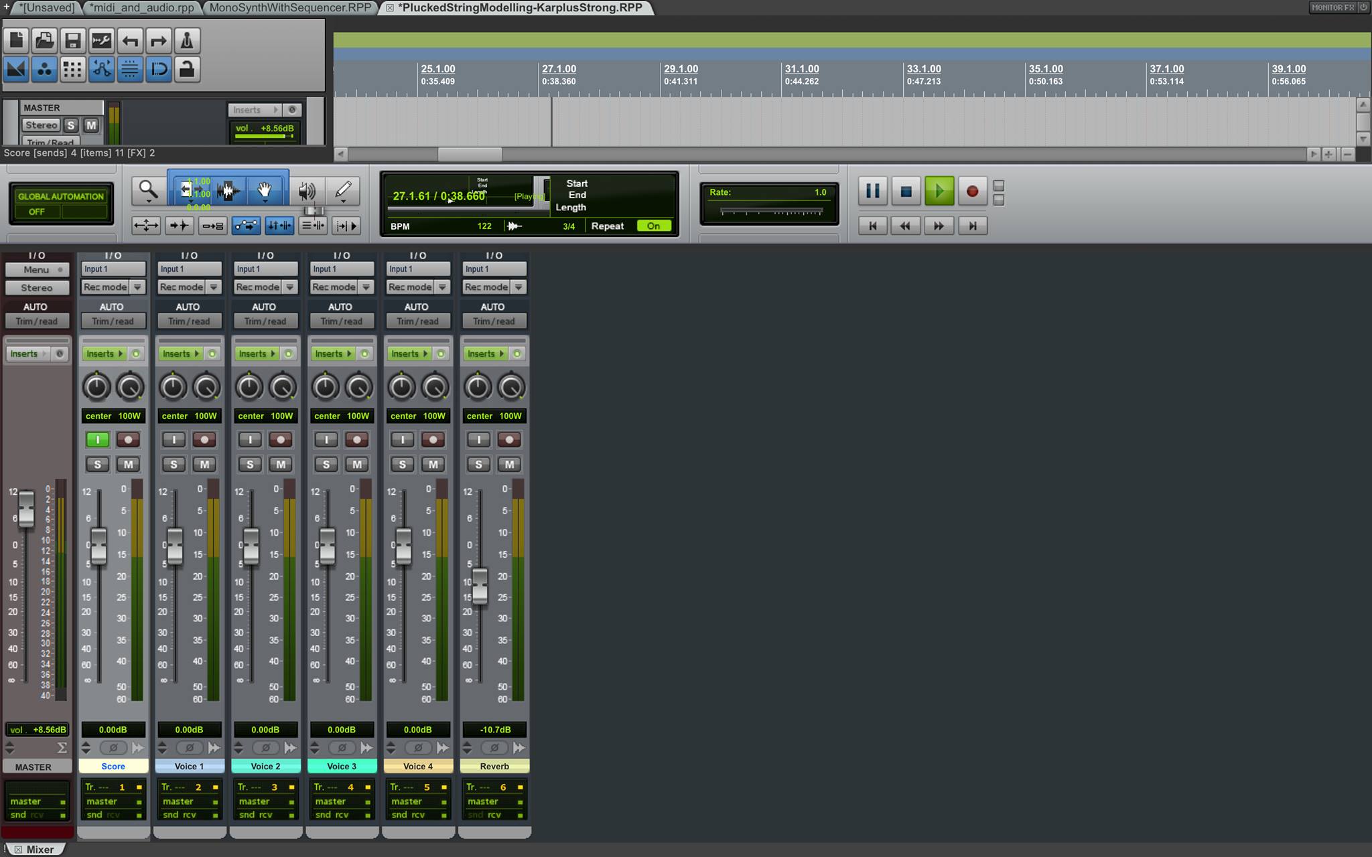Click the undo arrow icon
Image resolution: width=1372 pixels, height=857 pixels.
click(x=130, y=41)
